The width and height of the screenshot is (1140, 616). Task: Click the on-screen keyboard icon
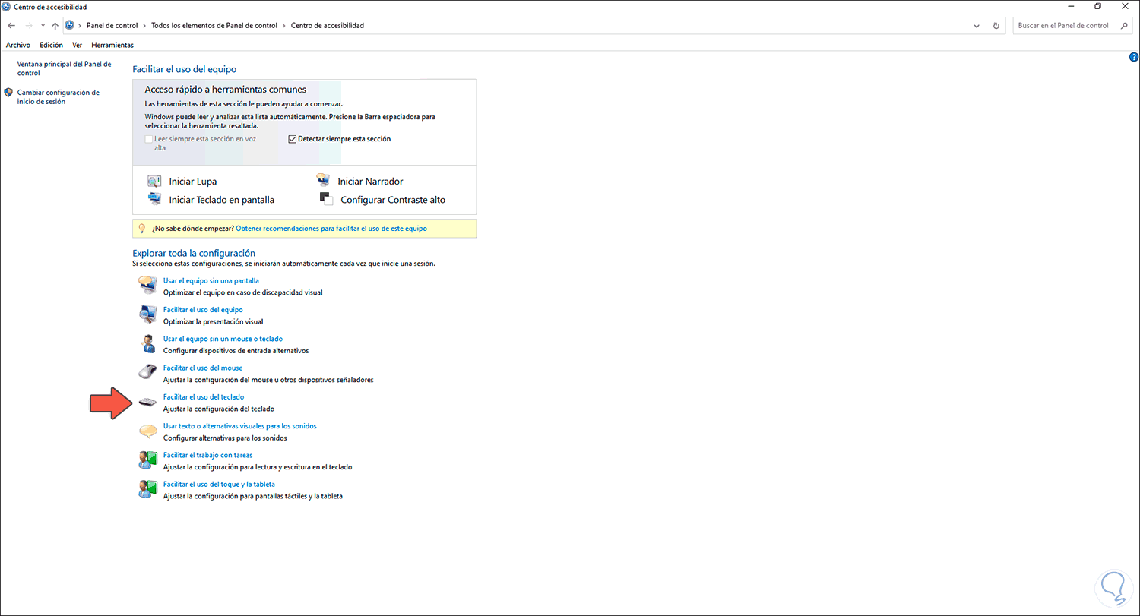154,199
